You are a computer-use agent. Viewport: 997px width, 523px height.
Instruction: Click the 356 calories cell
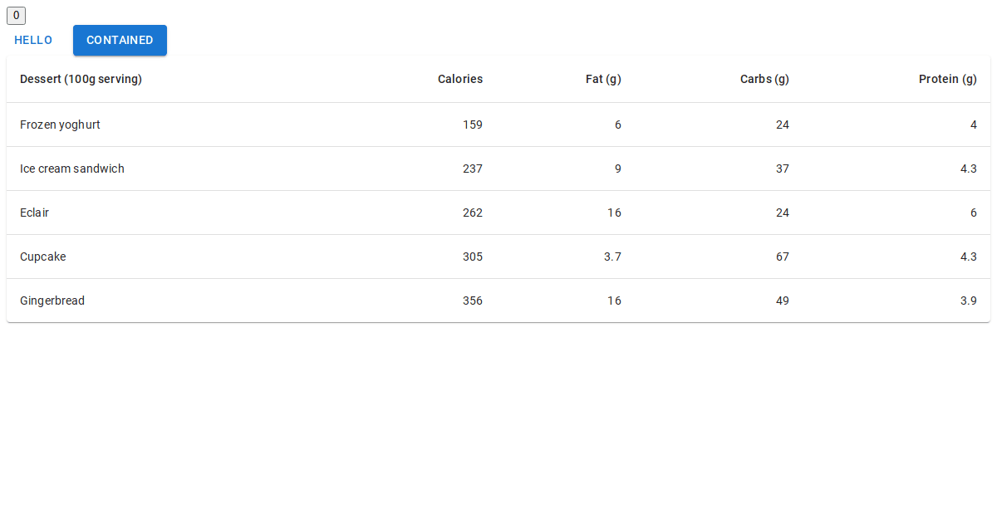[x=472, y=301]
